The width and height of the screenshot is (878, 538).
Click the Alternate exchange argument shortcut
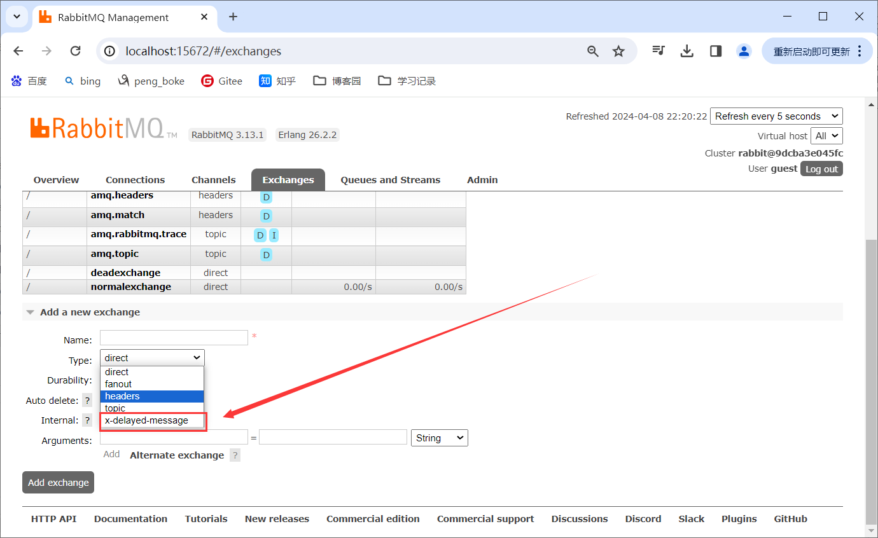pos(177,455)
